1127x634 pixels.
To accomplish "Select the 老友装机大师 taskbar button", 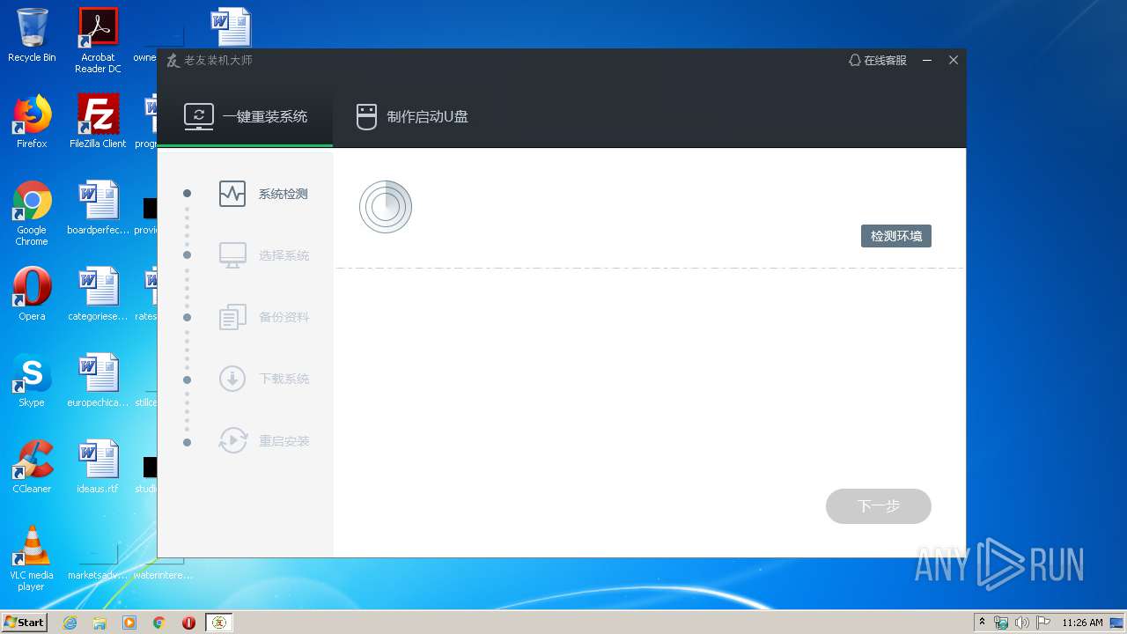I will coord(219,623).
